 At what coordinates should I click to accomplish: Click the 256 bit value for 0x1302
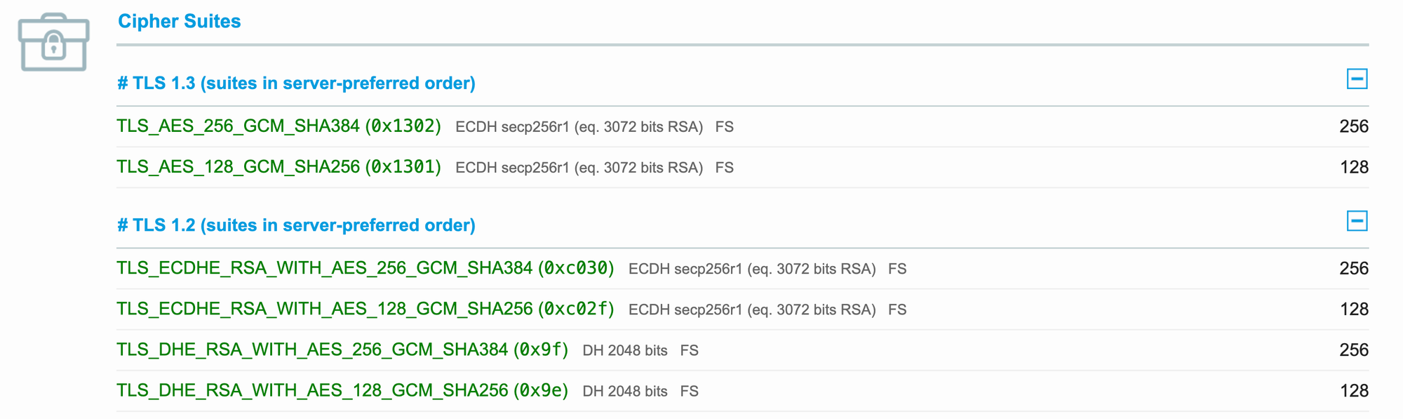pyautogui.click(x=1354, y=126)
